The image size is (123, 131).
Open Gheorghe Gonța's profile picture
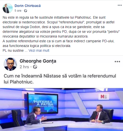pos(10,64)
